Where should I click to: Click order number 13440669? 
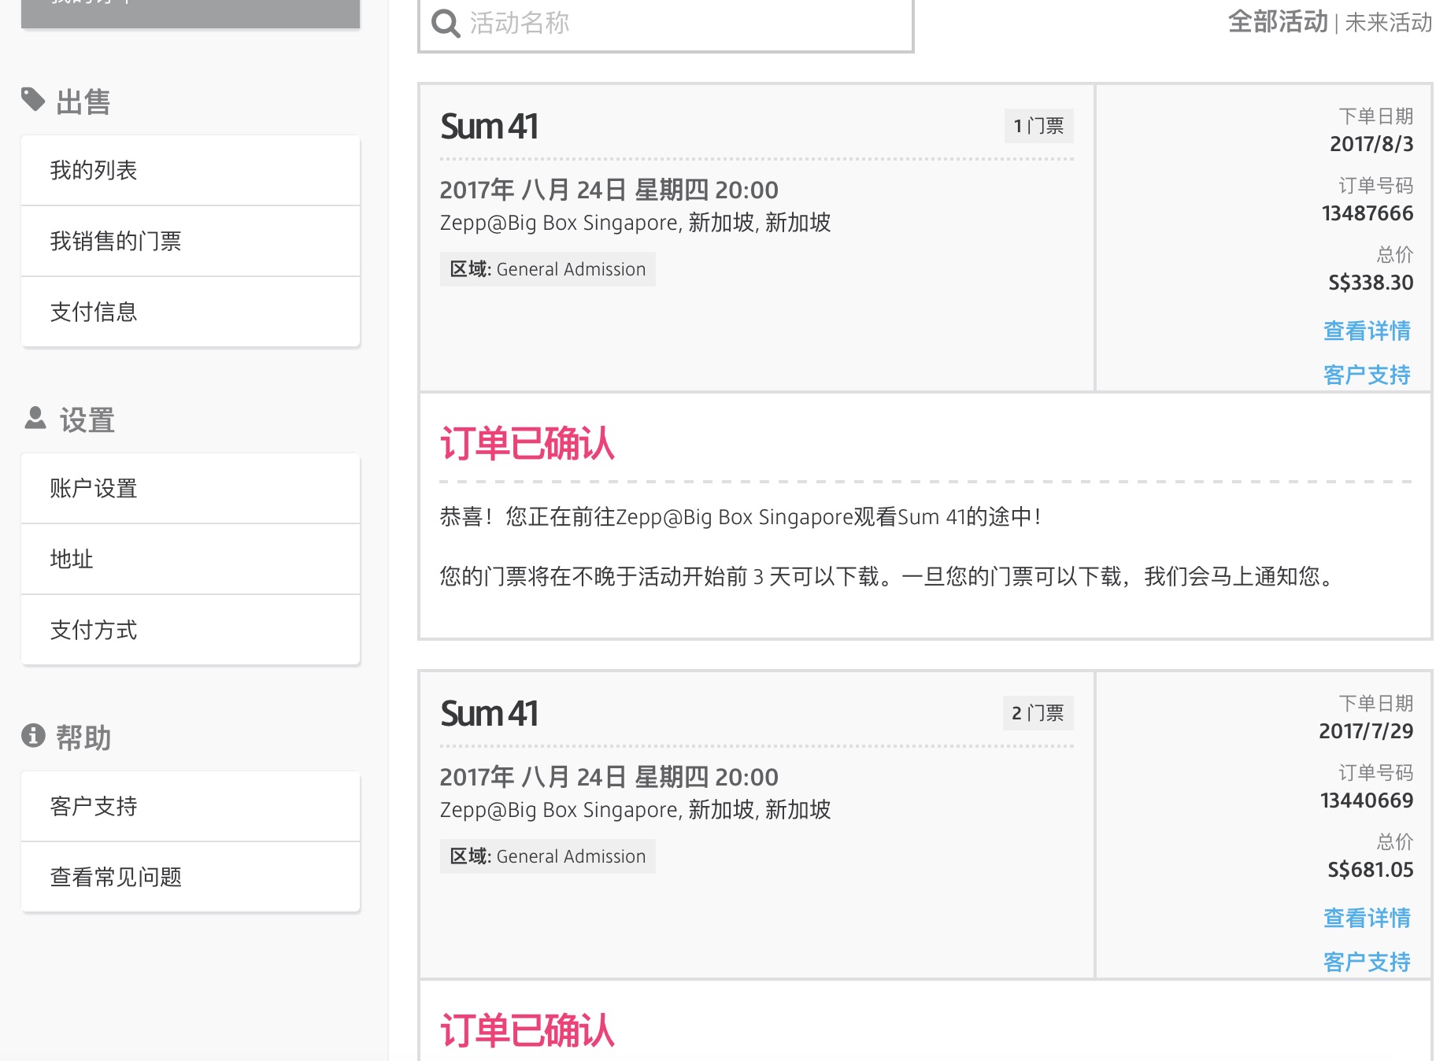click(x=1367, y=800)
